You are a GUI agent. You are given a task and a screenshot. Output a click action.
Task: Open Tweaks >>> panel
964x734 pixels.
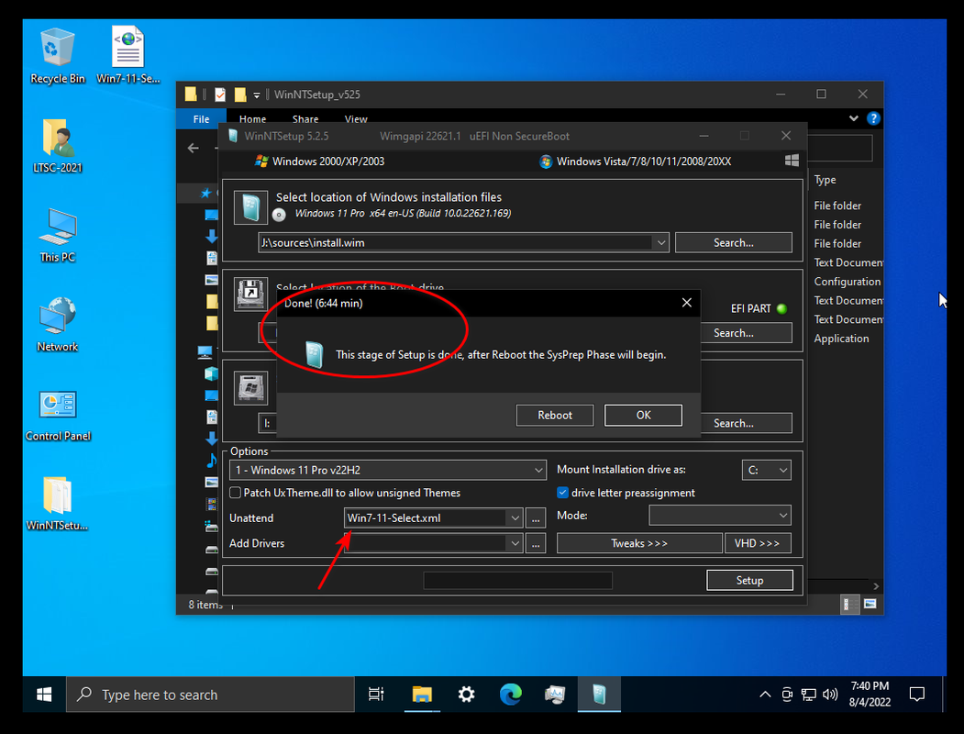coord(638,543)
